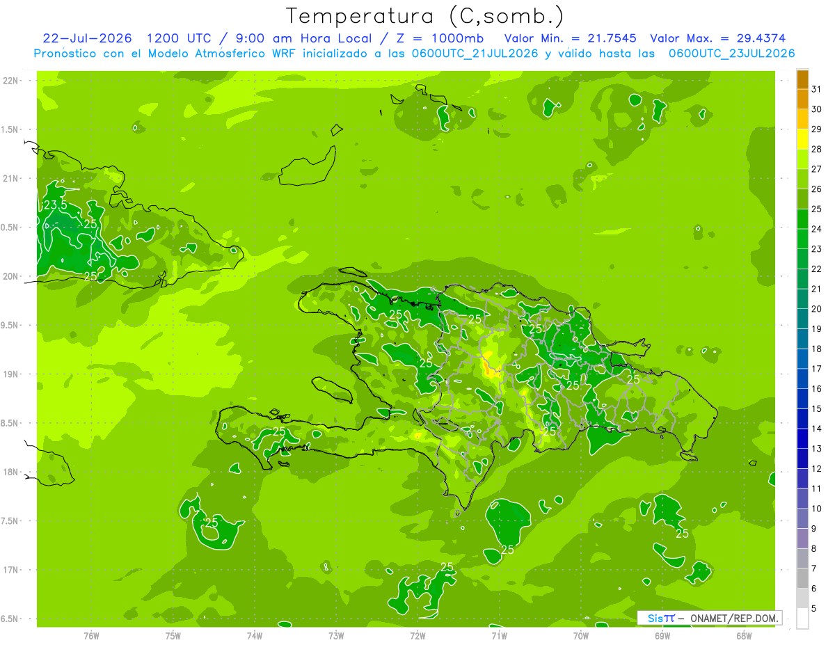This screenshot has height=645, width=835.
Task: Click the title "Temperatura (C,somb.)"
Action: [x=424, y=16]
